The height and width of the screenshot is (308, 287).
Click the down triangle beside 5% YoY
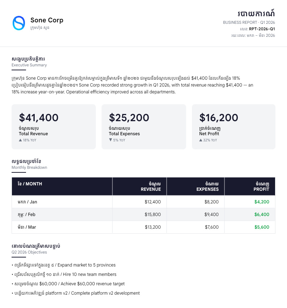click(111, 140)
